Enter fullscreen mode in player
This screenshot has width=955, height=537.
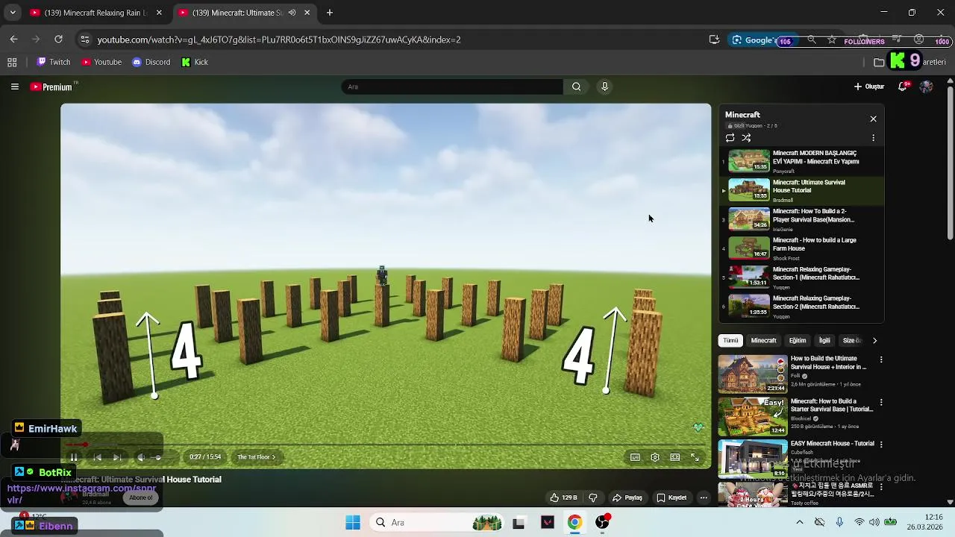point(695,457)
